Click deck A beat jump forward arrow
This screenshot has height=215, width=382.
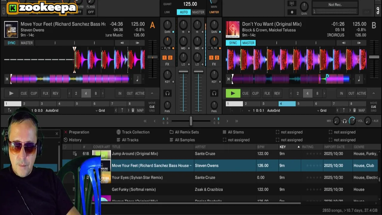coord(137,43)
